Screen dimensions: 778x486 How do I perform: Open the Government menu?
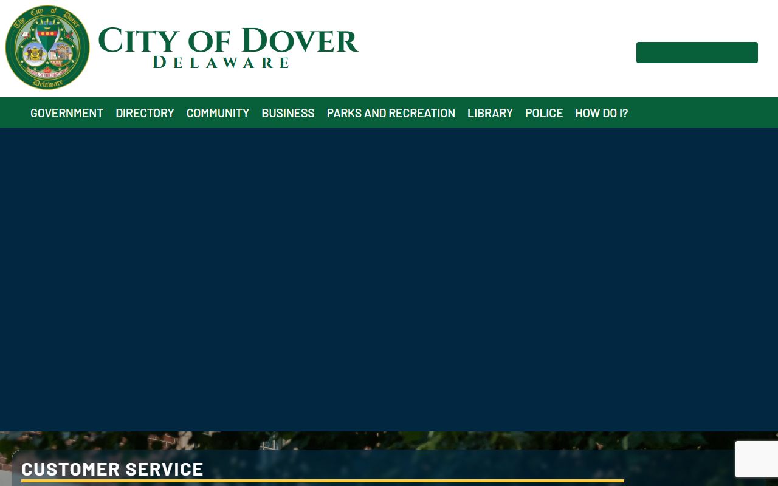[67, 113]
